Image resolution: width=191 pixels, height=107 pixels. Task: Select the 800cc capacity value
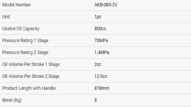coord(100,29)
